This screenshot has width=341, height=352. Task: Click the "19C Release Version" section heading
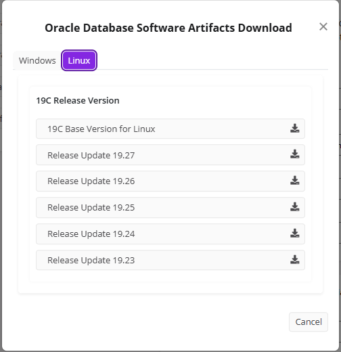[x=78, y=100]
